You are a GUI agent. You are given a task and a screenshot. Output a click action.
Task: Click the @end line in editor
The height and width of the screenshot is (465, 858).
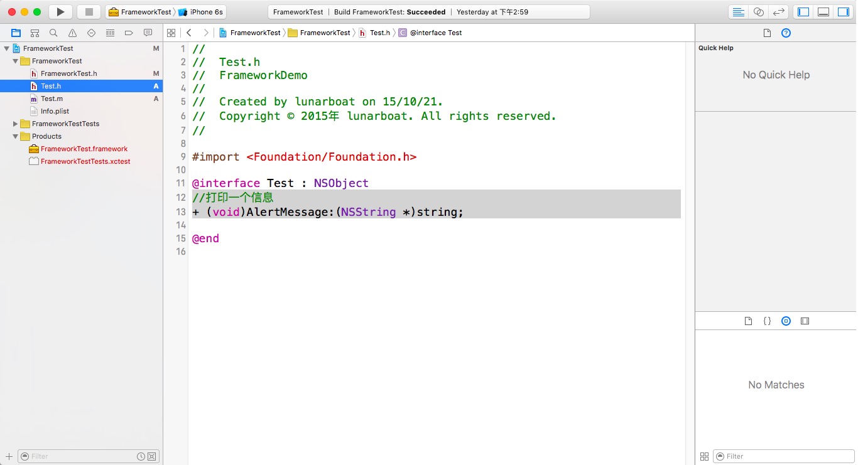205,238
